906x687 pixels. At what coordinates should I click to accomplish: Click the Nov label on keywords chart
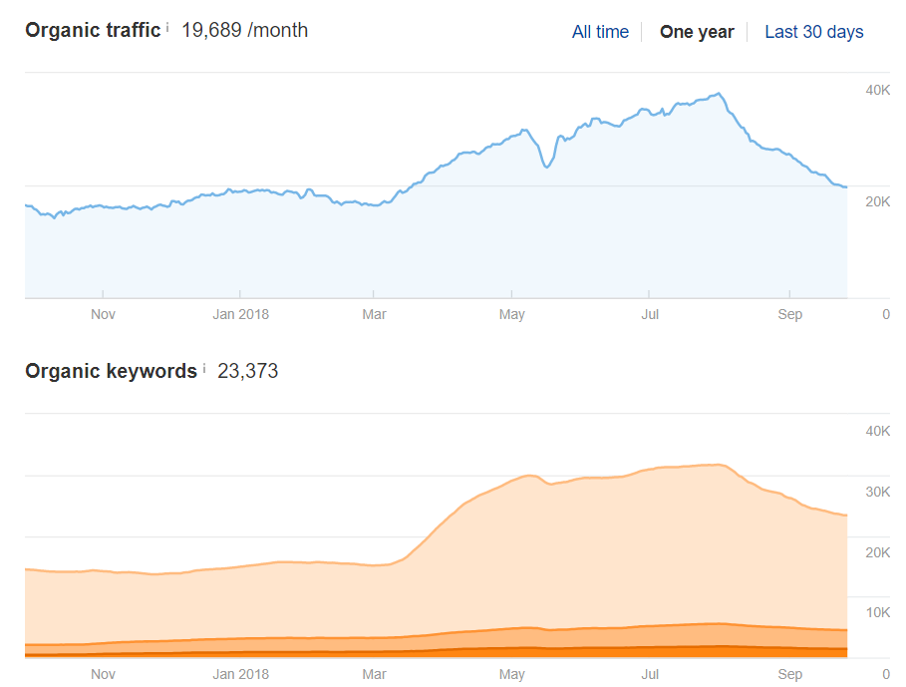coord(103,674)
